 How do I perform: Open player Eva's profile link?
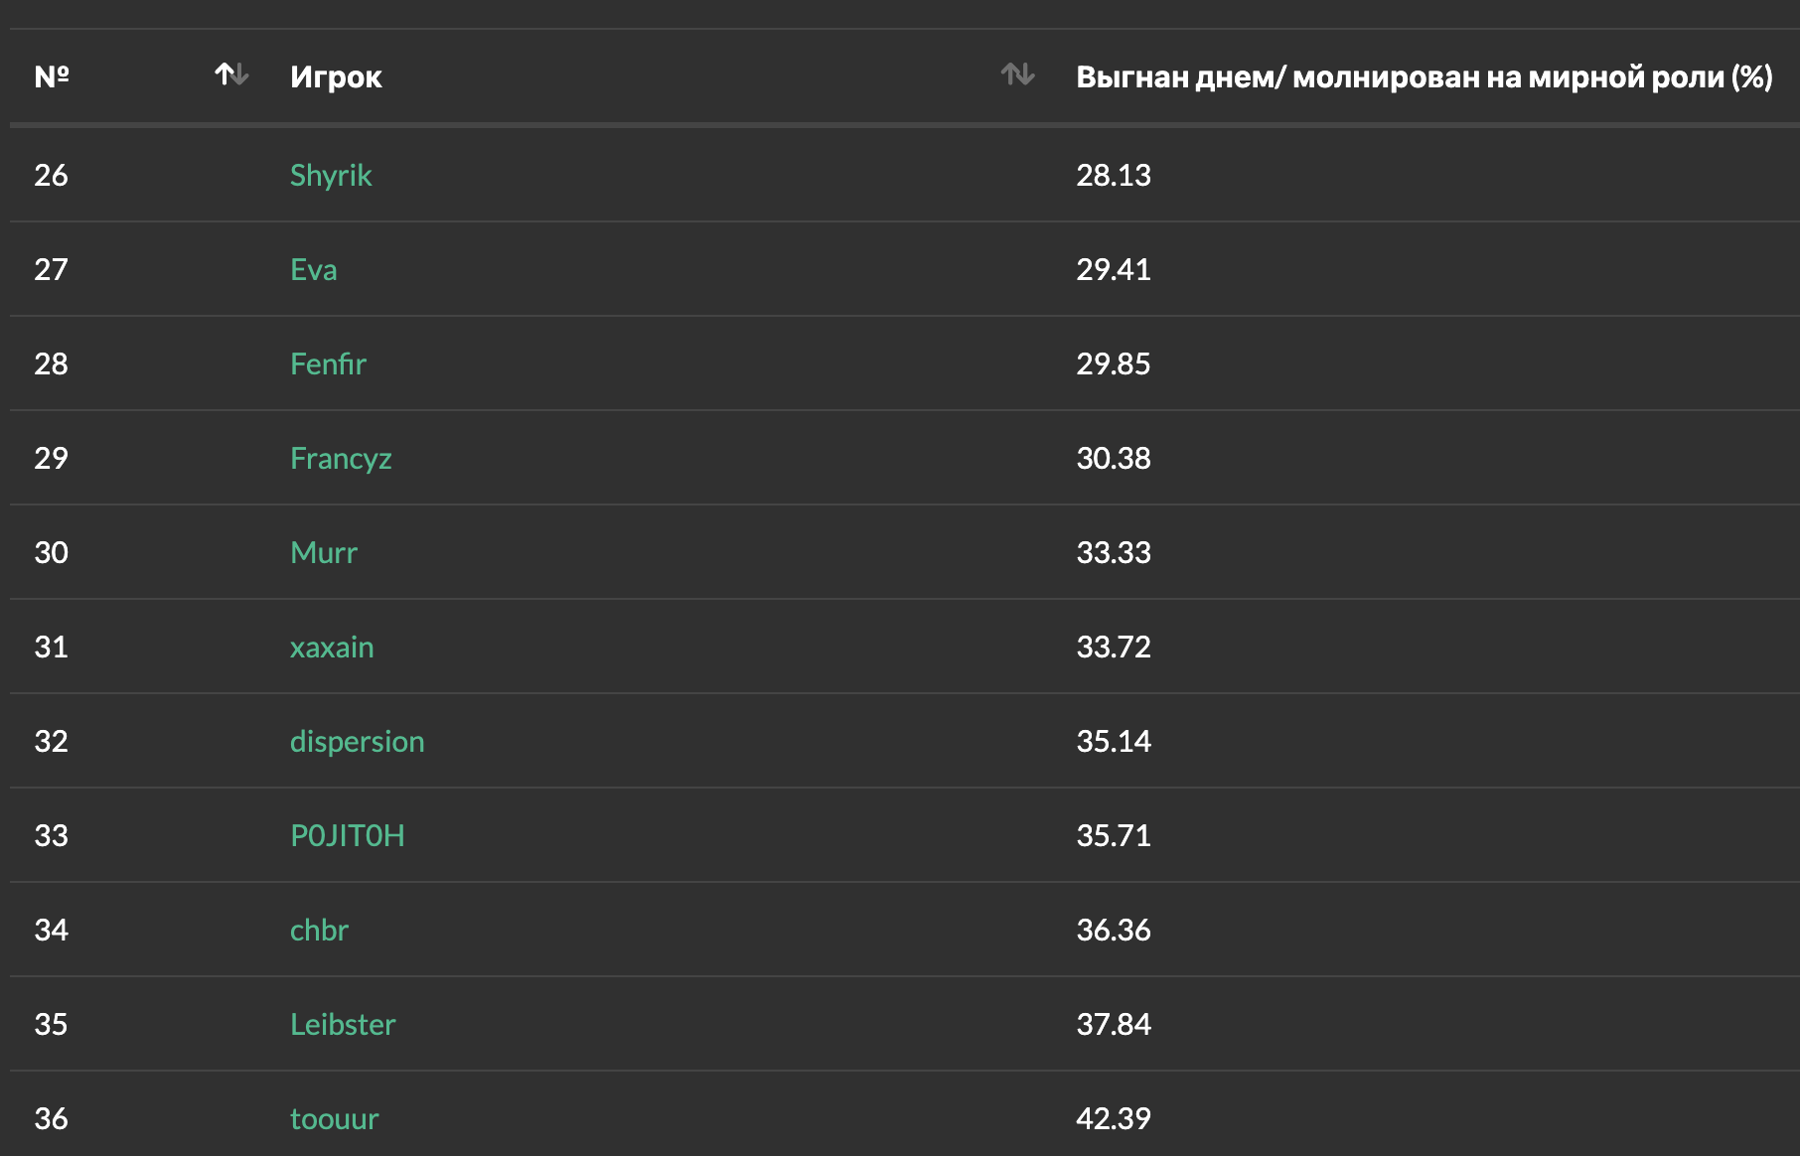tap(314, 270)
